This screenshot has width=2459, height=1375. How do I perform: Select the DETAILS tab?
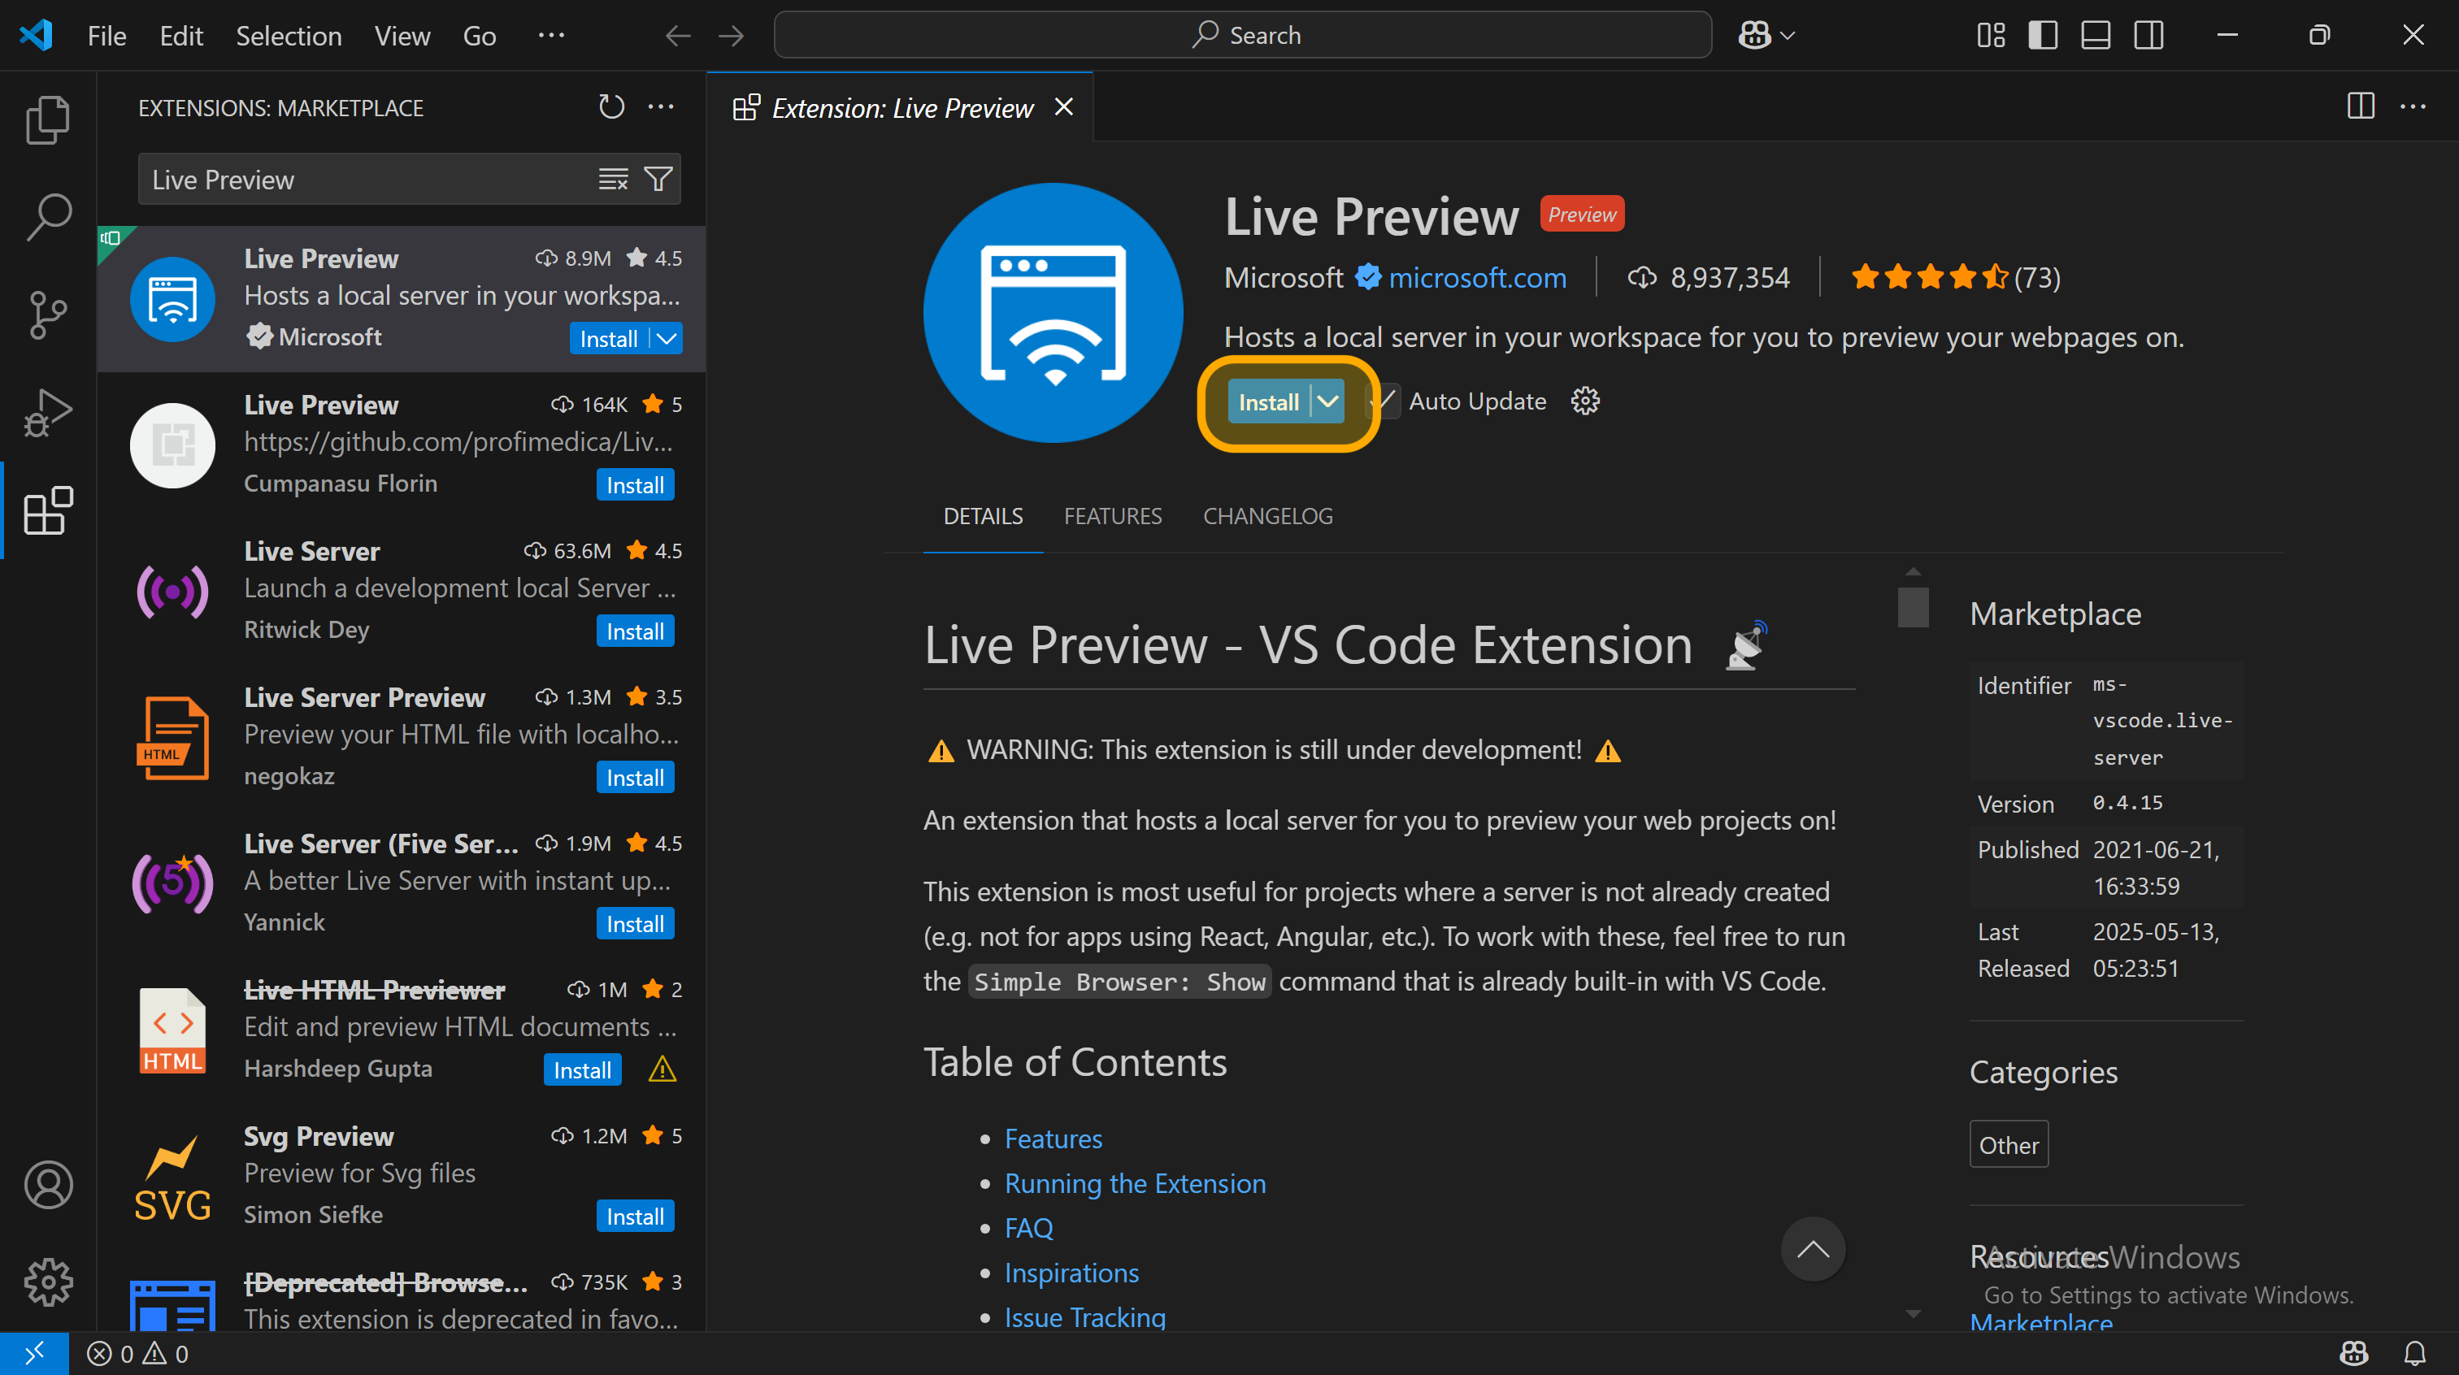pos(982,516)
